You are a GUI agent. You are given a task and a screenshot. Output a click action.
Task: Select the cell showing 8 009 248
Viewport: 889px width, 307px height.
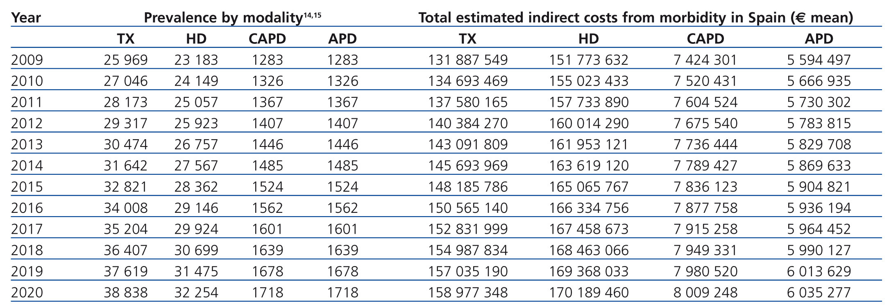705,293
